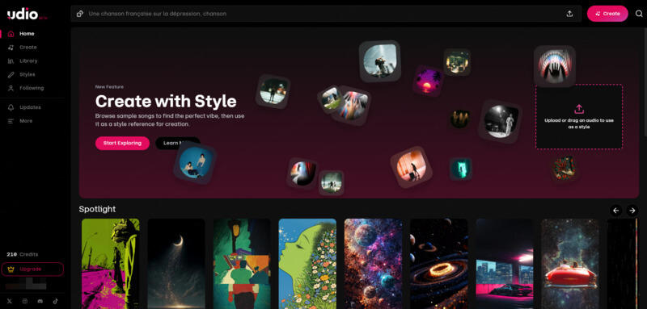Click the upload audio style dropzone

coord(579,116)
